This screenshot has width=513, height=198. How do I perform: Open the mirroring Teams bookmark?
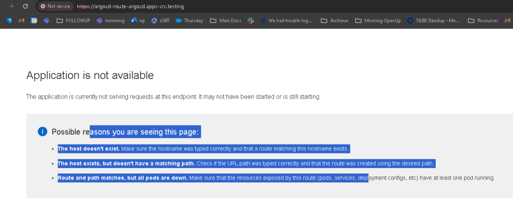pos(110,20)
